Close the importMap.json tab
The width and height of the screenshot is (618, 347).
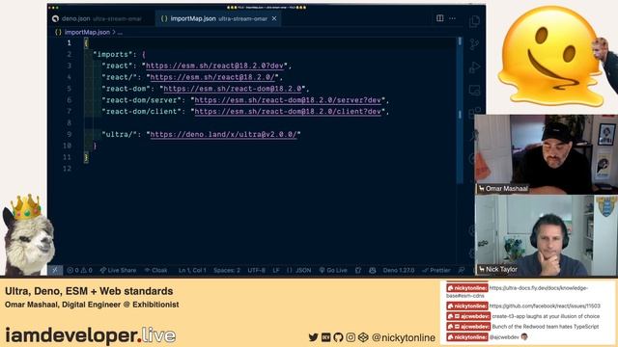(x=274, y=18)
